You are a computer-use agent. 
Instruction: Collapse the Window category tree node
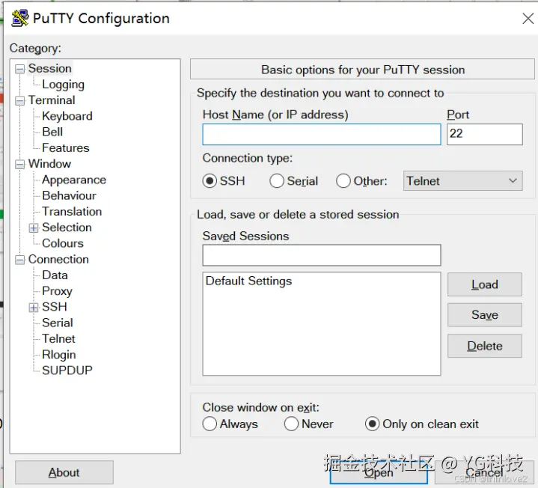pyautogui.click(x=20, y=165)
